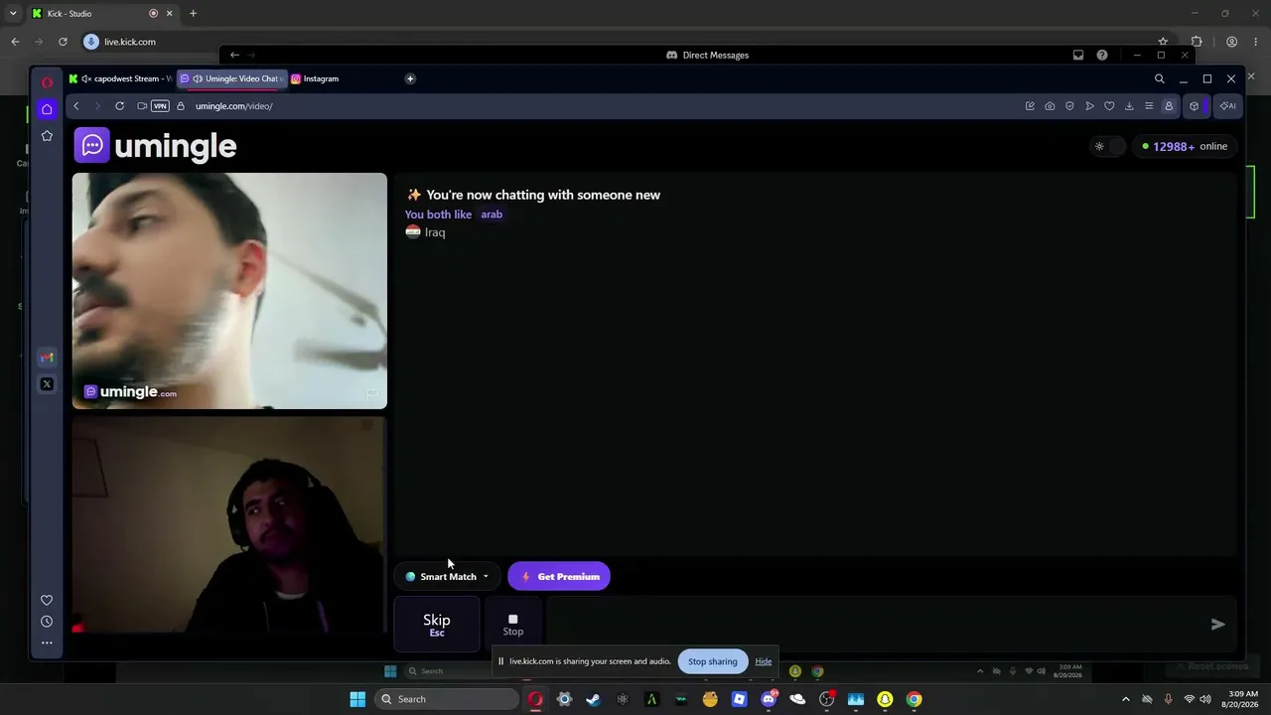
Task: Switch to the capodwest Stream tab
Action: click(x=120, y=78)
